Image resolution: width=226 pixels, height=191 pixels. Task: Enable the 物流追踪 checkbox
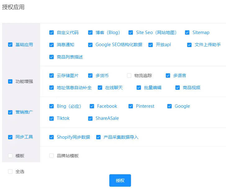click(x=129, y=76)
